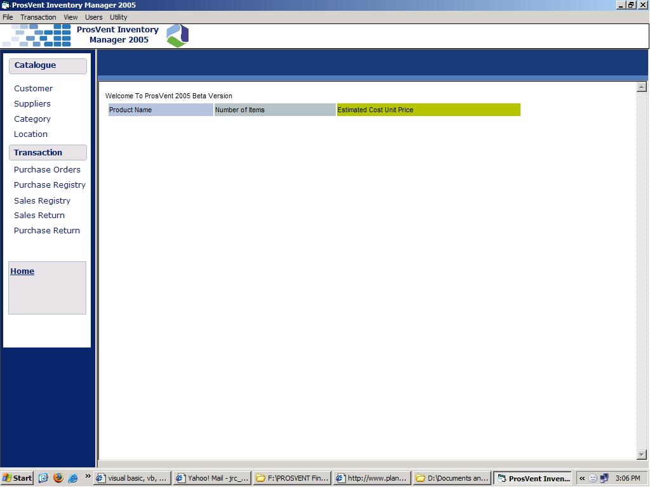Click the ProsVent hexagon logo icon
650x487 pixels.
[x=178, y=36]
